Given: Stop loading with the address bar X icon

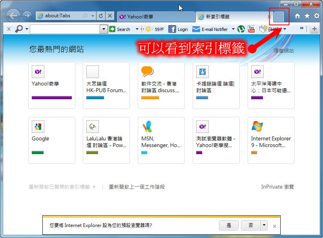Looking at the screenshot, I should [x=110, y=16].
